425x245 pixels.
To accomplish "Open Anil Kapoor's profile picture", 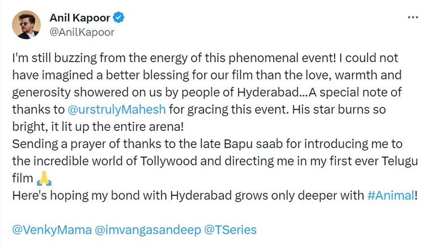I will 26,25.
